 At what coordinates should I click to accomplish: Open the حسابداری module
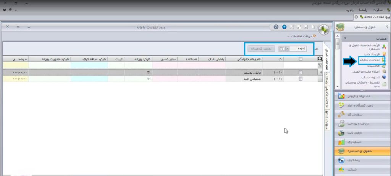click(362, 142)
